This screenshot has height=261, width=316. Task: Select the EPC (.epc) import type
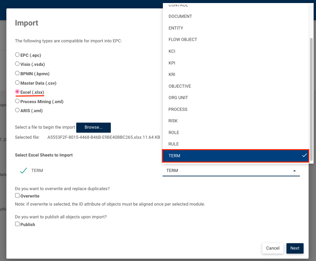click(x=17, y=54)
